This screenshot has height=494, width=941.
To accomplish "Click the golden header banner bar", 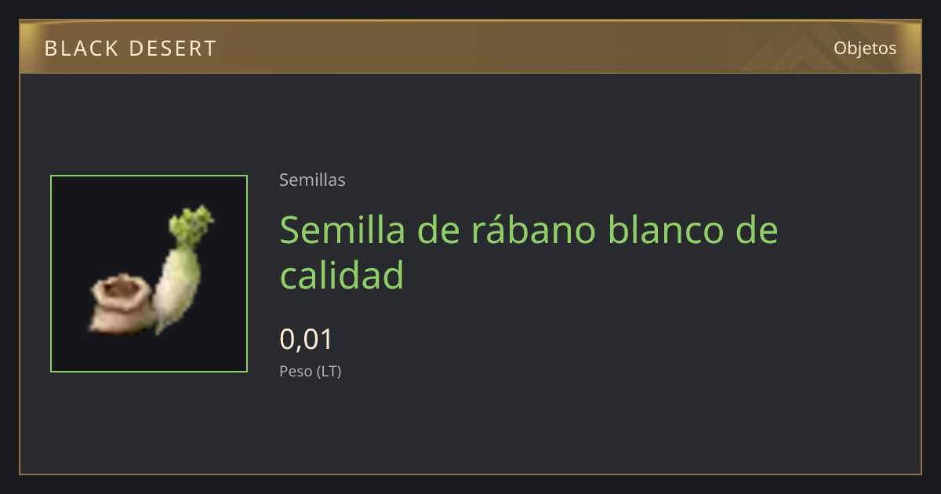I will click(x=470, y=48).
